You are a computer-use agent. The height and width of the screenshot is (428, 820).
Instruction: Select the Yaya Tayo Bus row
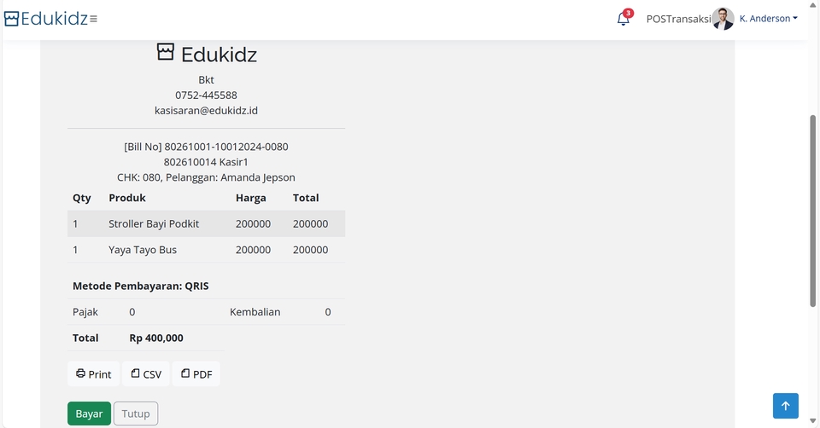coord(206,250)
